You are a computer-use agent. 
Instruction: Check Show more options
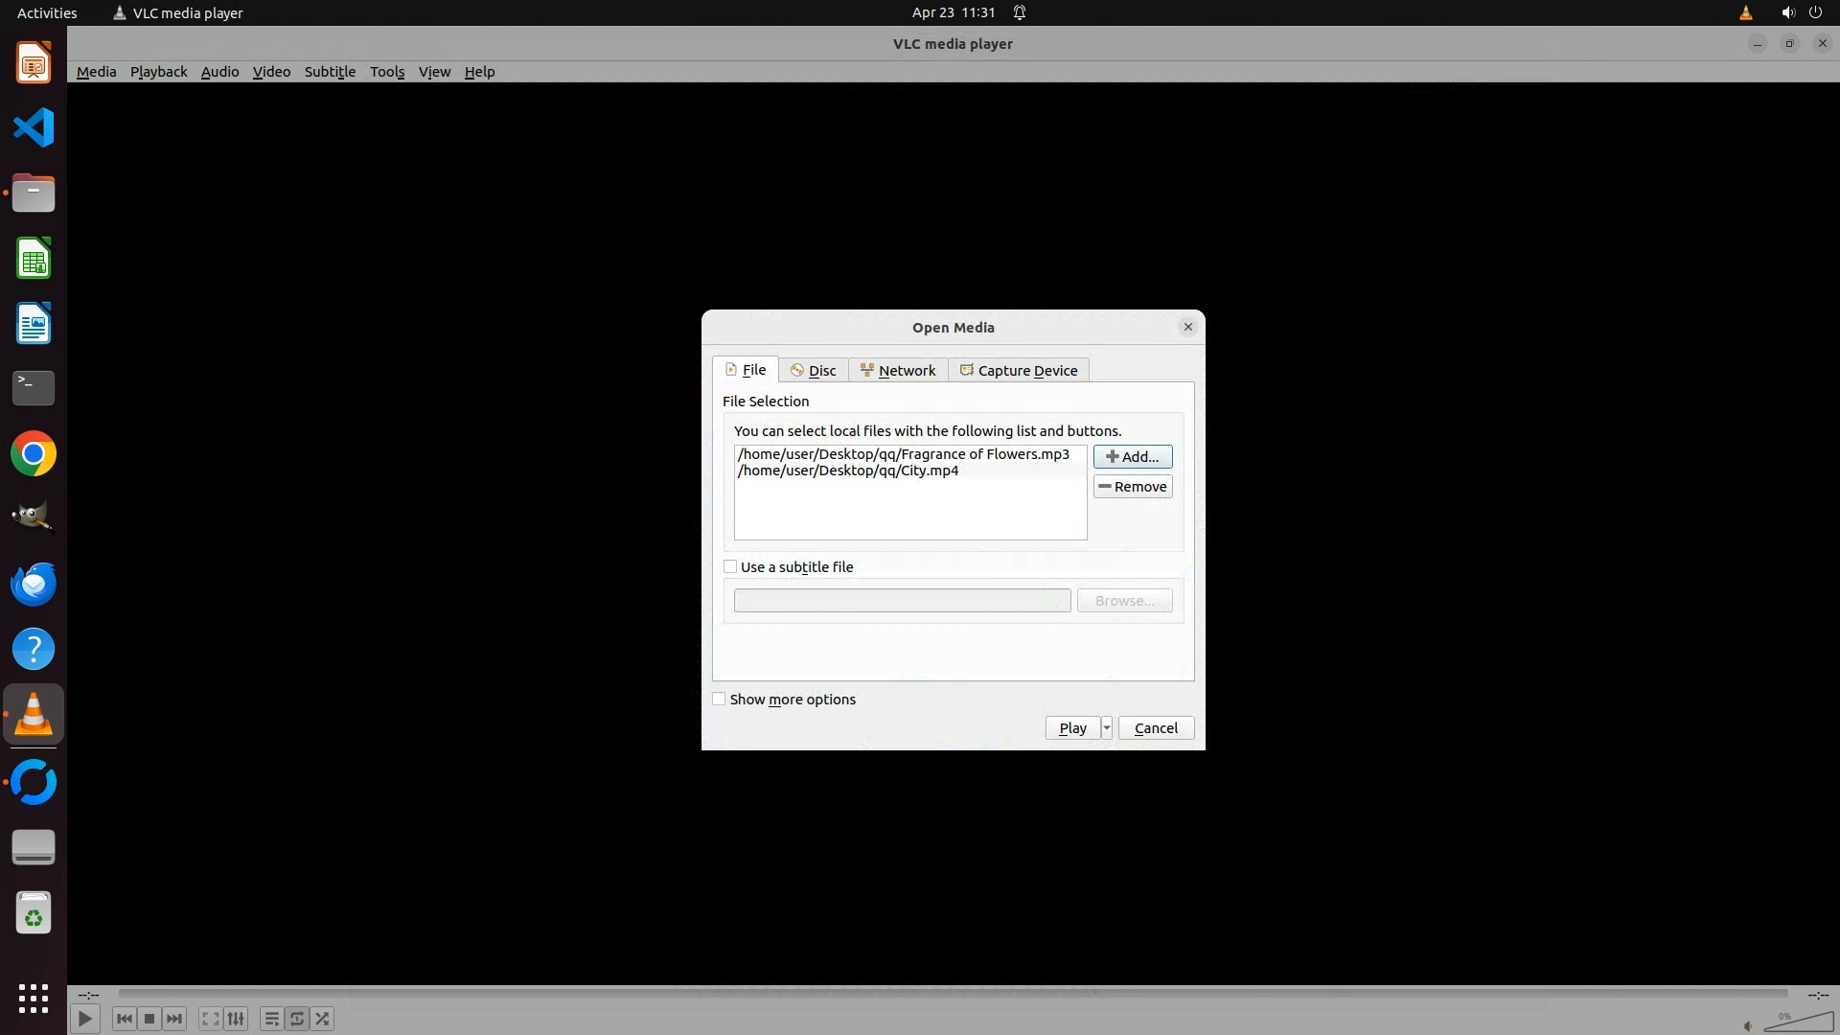[x=719, y=700]
